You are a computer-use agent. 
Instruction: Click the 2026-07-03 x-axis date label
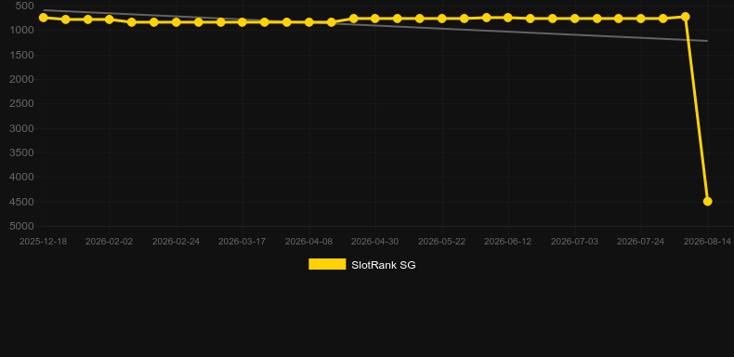[x=574, y=242]
